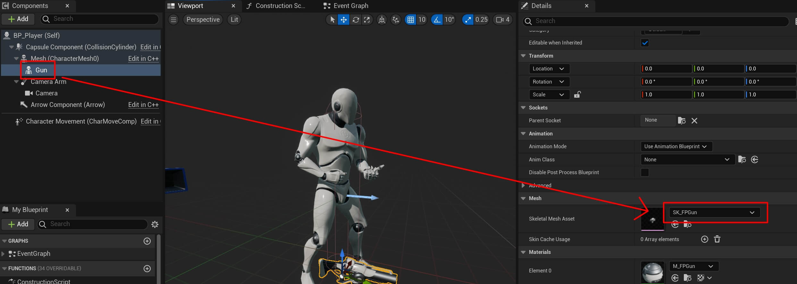
Task: Use selected asset for Anim Class
Action: click(755, 159)
